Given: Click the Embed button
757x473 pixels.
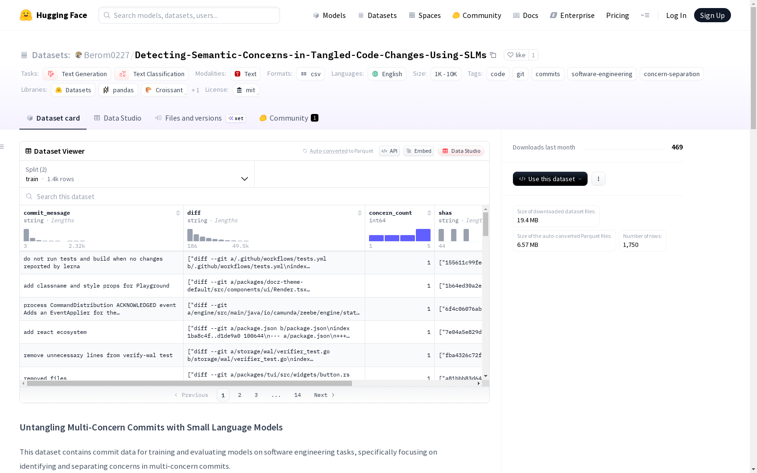Looking at the screenshot, I should (x=419, y=151).
